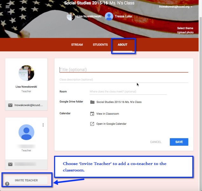The height and width of the screenshot is (191, 202).
Task: Click the mail icon on the second teacher card
Action: pos(10,164)
